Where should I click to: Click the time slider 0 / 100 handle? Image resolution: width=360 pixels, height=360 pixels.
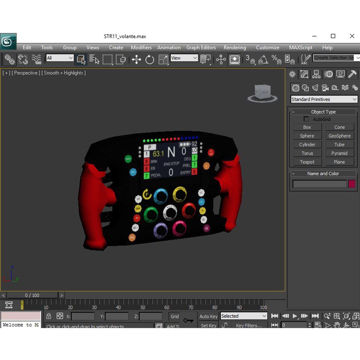click(x=32, y=295)
